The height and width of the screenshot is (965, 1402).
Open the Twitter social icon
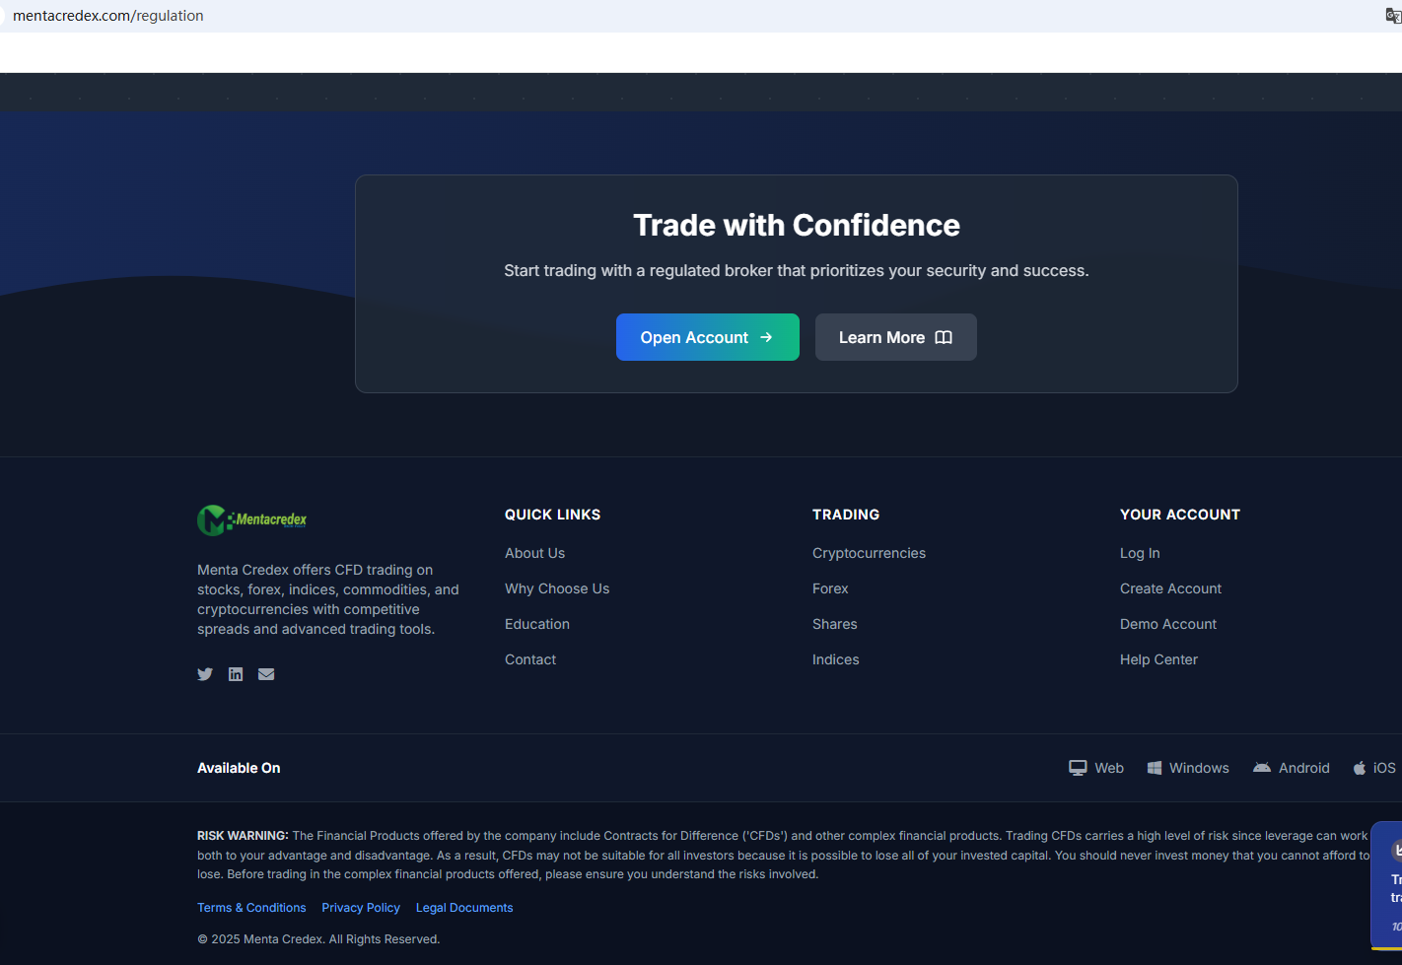tap(205, 674)
